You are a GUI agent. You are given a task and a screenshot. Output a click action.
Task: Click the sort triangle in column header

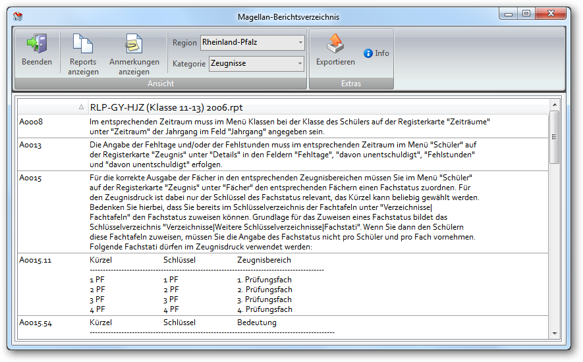81,107
